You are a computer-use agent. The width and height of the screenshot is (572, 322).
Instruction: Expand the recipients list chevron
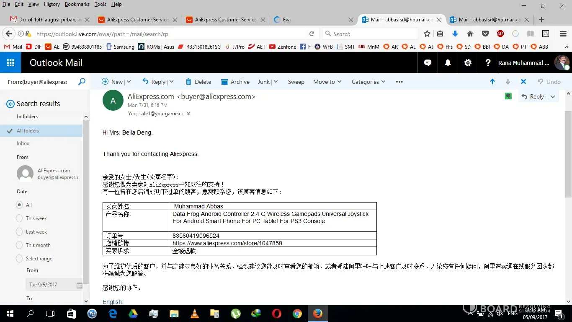tap(188, 114)
